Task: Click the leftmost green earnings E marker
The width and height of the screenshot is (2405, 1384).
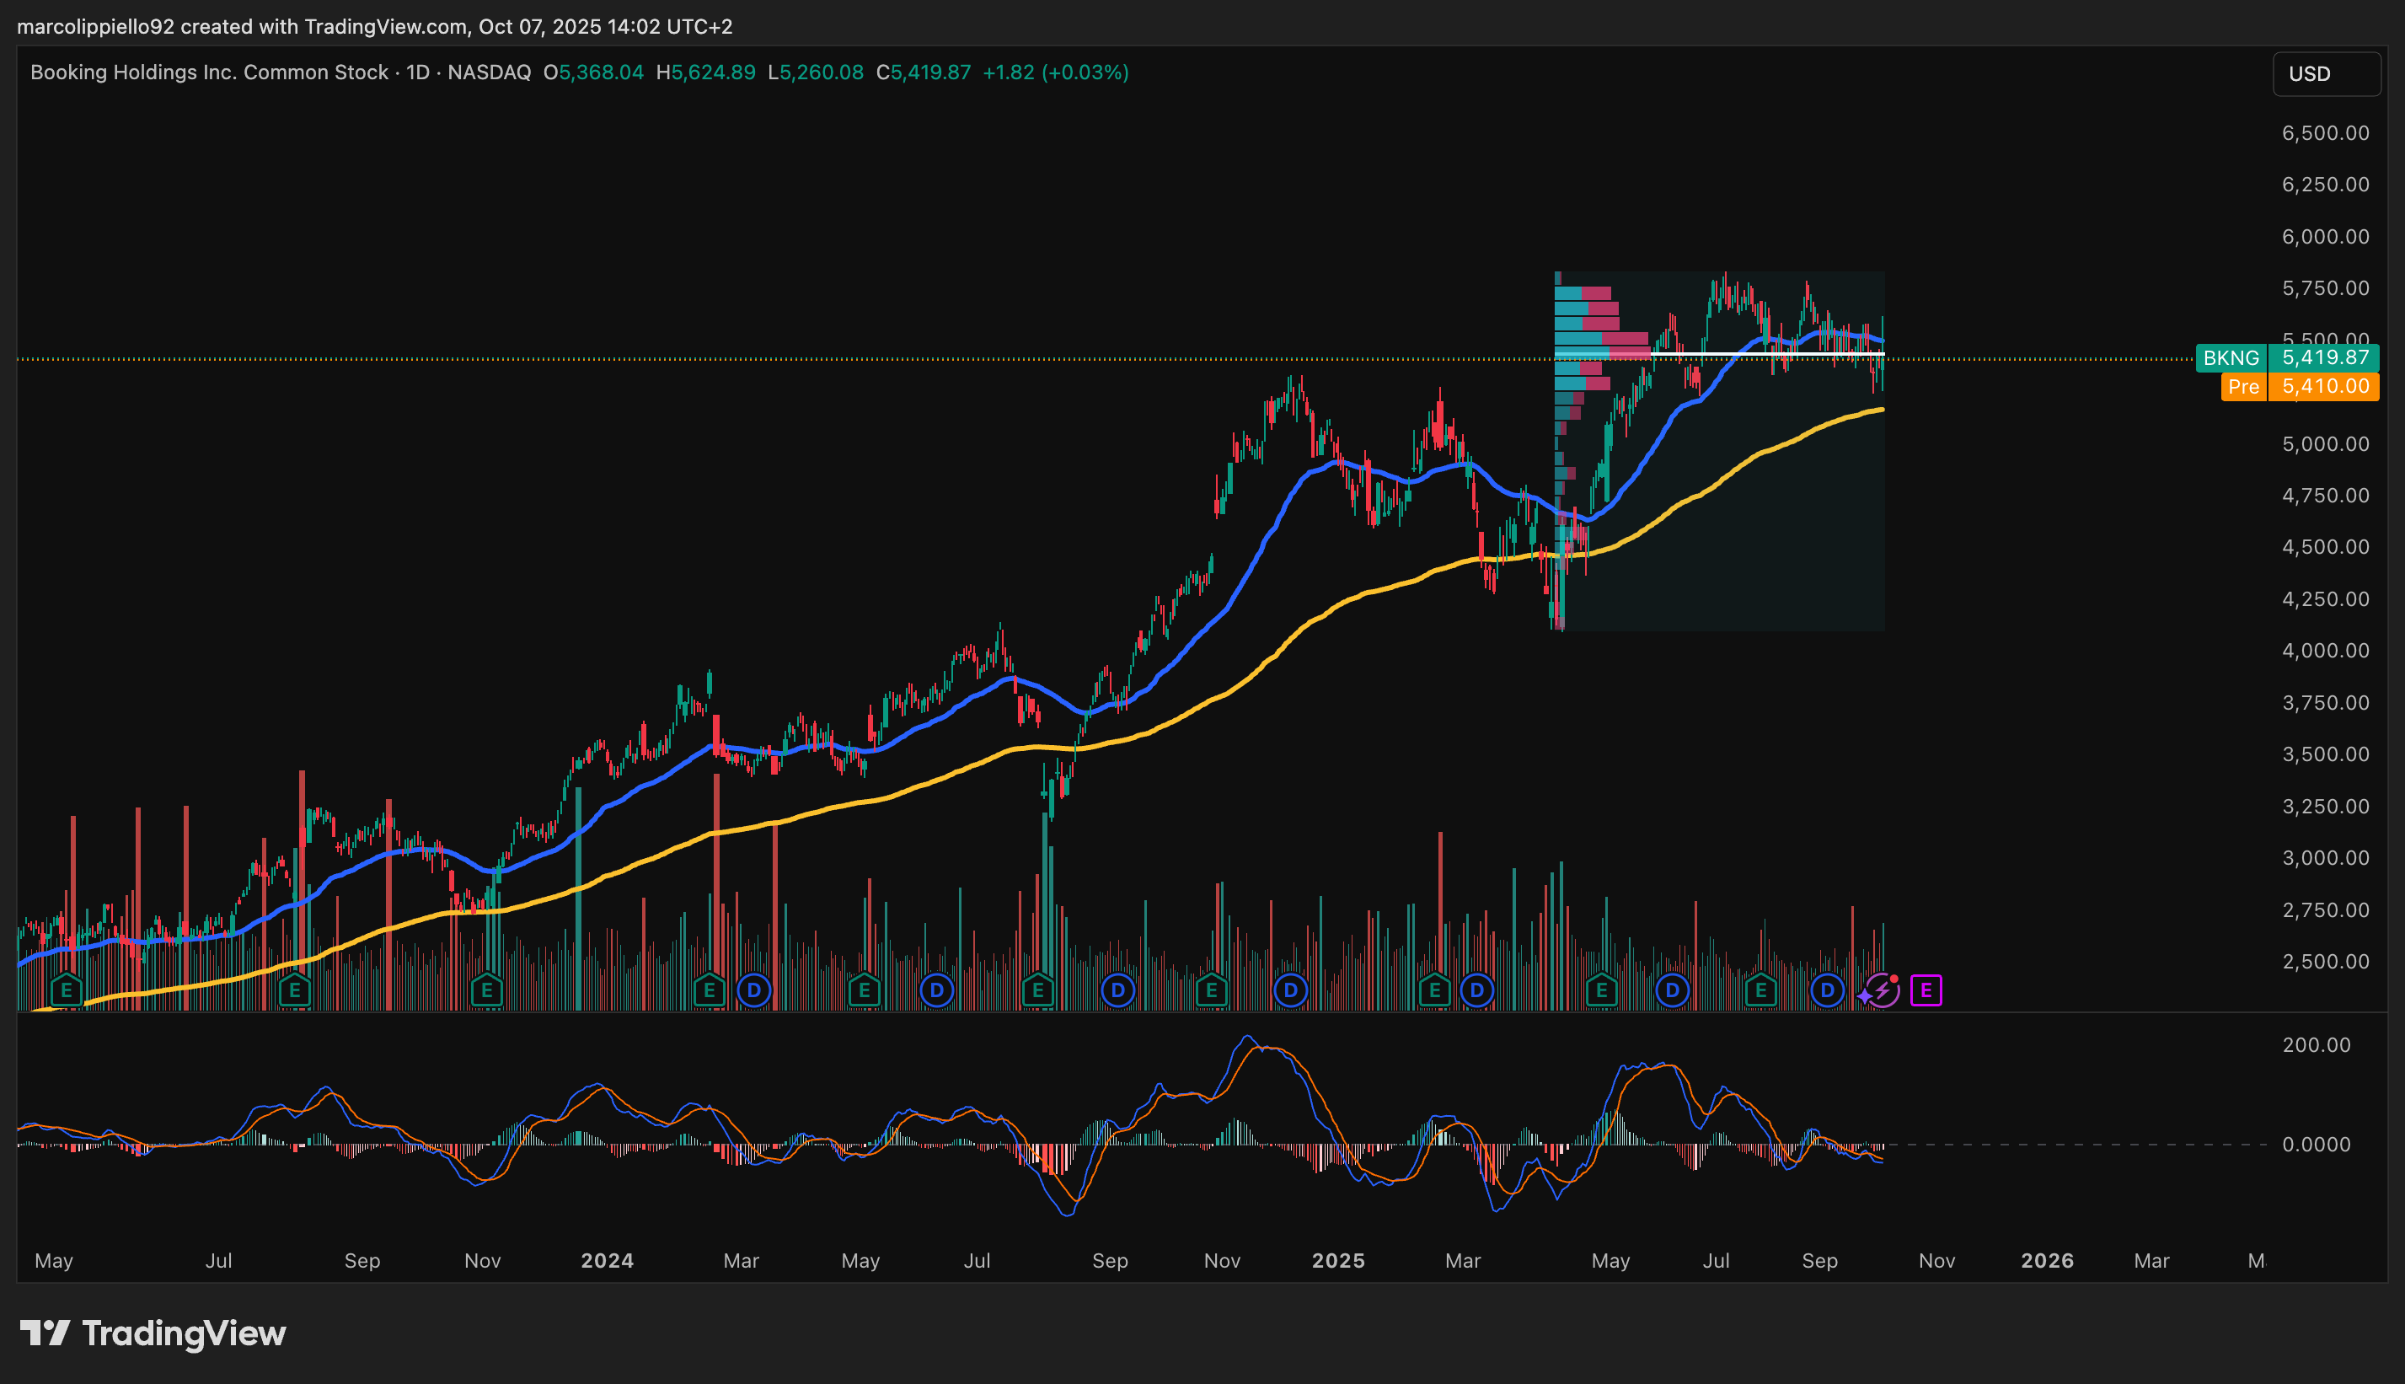Action: click(67, 991)
